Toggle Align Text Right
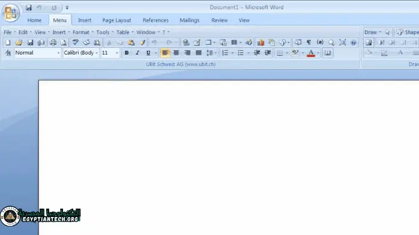 click(187, 53)
